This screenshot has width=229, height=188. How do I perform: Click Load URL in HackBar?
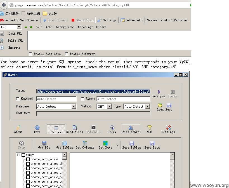(x=15, y=34)
